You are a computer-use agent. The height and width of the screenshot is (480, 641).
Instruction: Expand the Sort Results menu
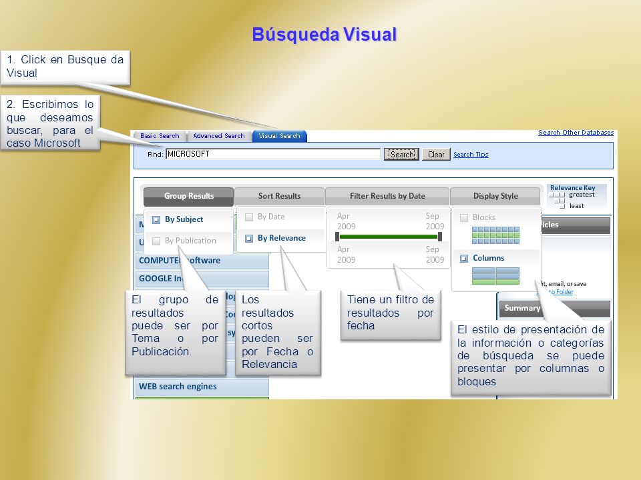(x=279, y=196)
